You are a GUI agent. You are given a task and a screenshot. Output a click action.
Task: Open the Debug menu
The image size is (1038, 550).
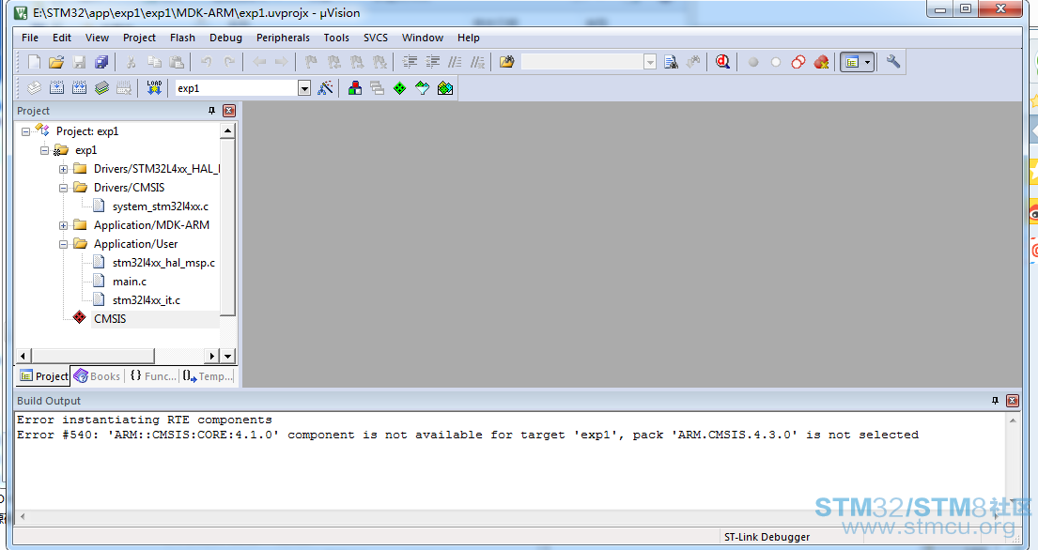point(225,38)
